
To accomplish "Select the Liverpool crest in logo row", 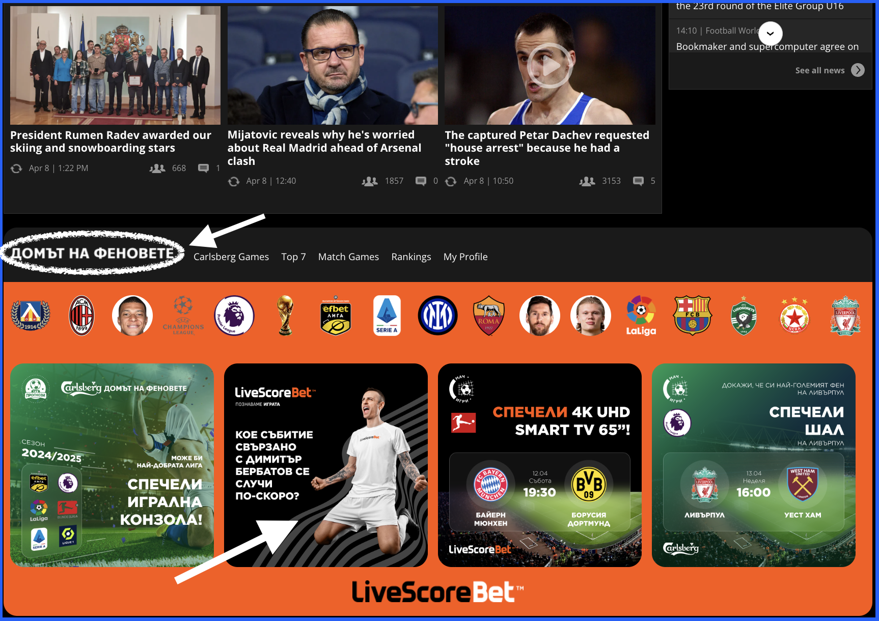I will pyautogui.click(x=846, y=316).
